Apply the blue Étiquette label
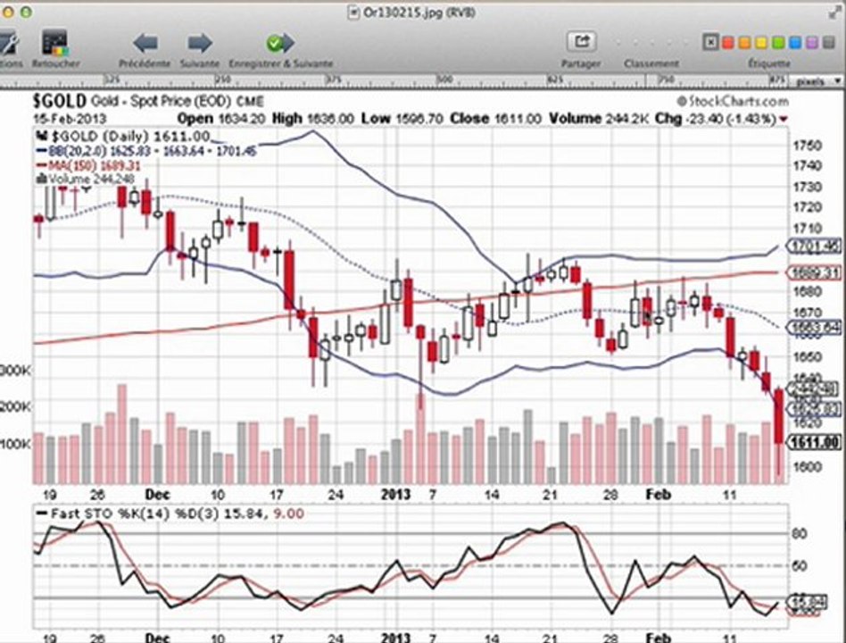 pos(795,42)
